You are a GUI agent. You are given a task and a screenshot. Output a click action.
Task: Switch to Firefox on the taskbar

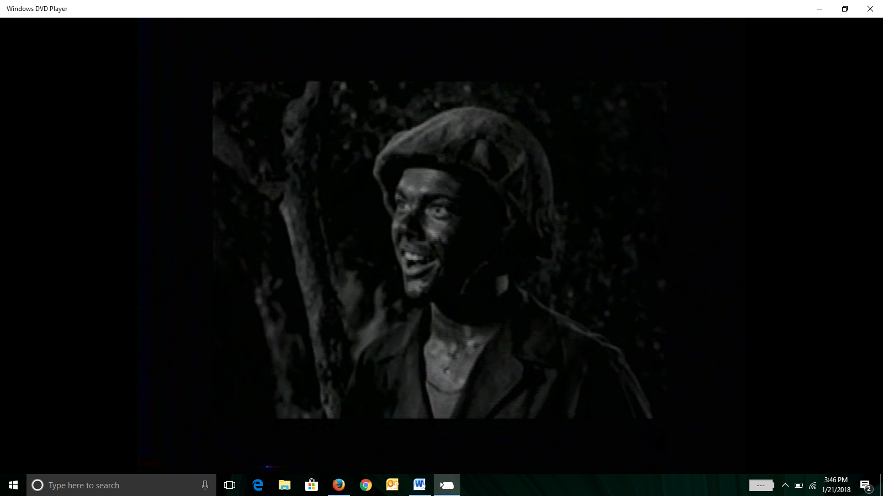coord(339,485)
